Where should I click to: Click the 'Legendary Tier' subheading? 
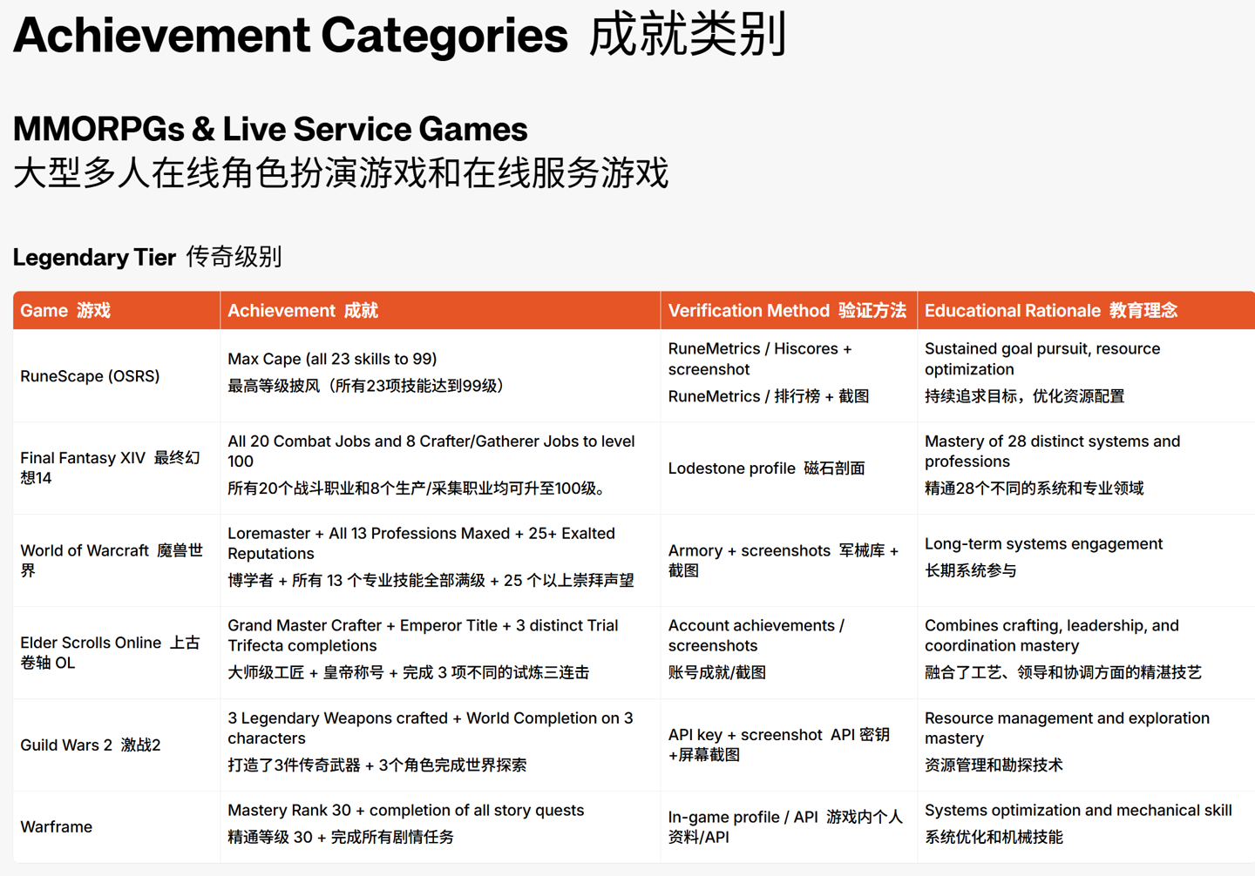[94, 257]
